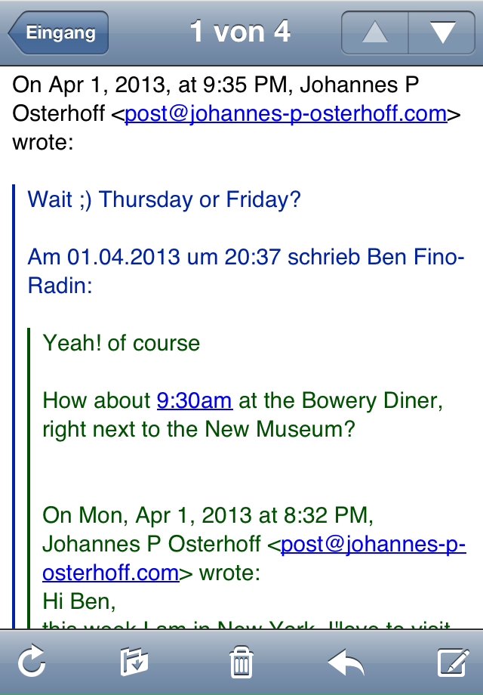The image size is (483, 695).
Task: Return to the Eingang inbox
Action: pyautogui.click(x=58, y=32)
